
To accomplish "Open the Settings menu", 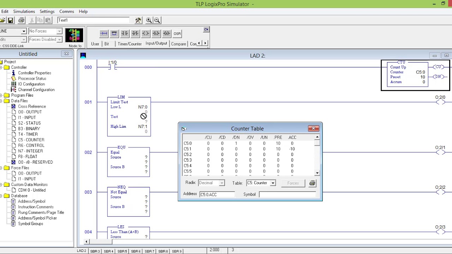I will tap(47, 11).
